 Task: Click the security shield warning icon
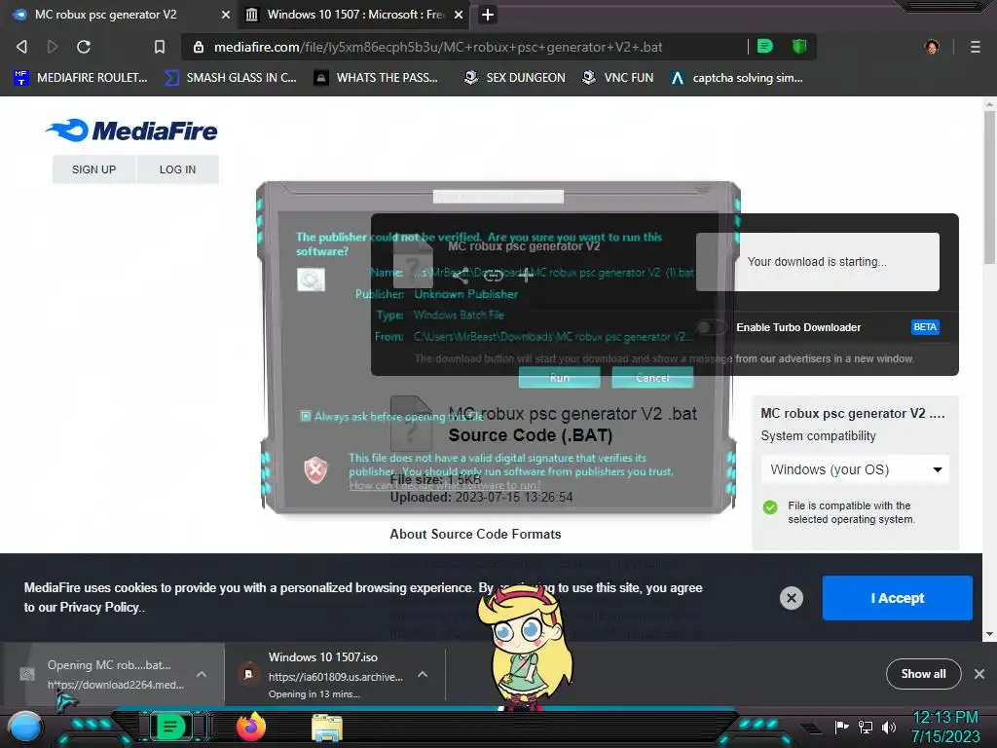pos(315,470)
